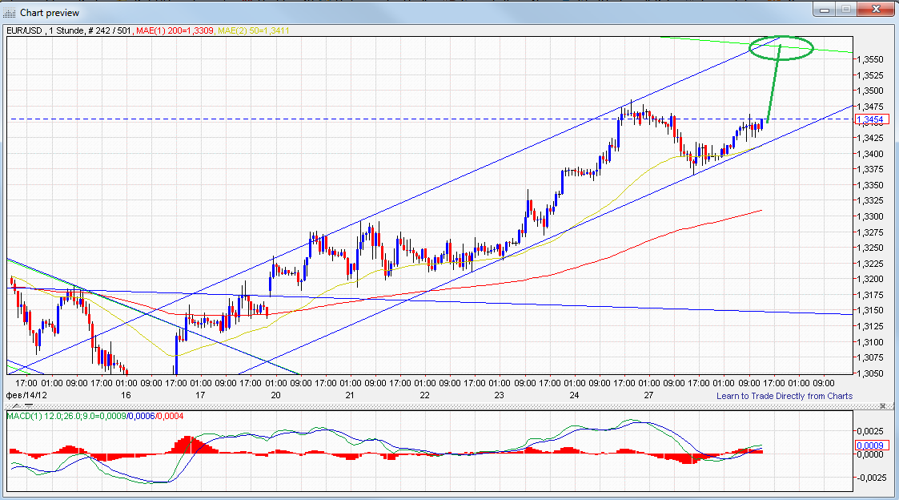Collapse the MACD panel using the left splitter triangle
The image size is (899, 500).
16,405
